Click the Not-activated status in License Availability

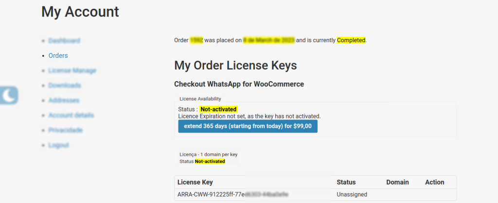click(218, 109)
